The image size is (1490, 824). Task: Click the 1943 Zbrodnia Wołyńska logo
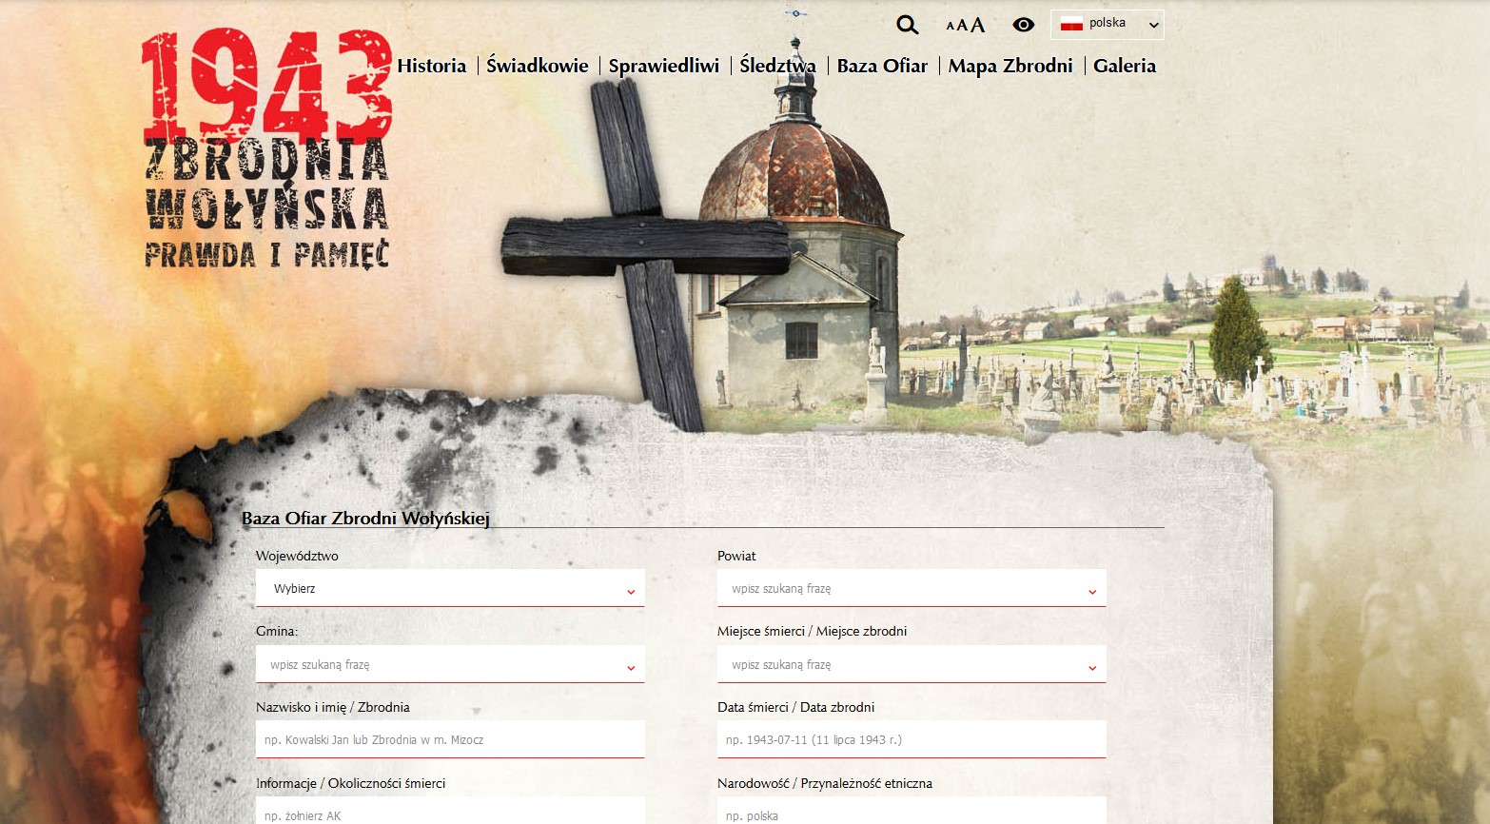pos(266,149)
